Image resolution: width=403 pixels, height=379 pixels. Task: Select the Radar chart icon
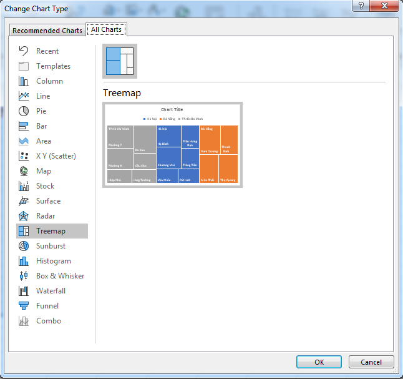pos(24,216)
